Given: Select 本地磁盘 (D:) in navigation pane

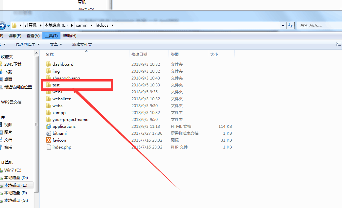Looking at the screenshot, I should pyautogui.click(x=16, y=178).
